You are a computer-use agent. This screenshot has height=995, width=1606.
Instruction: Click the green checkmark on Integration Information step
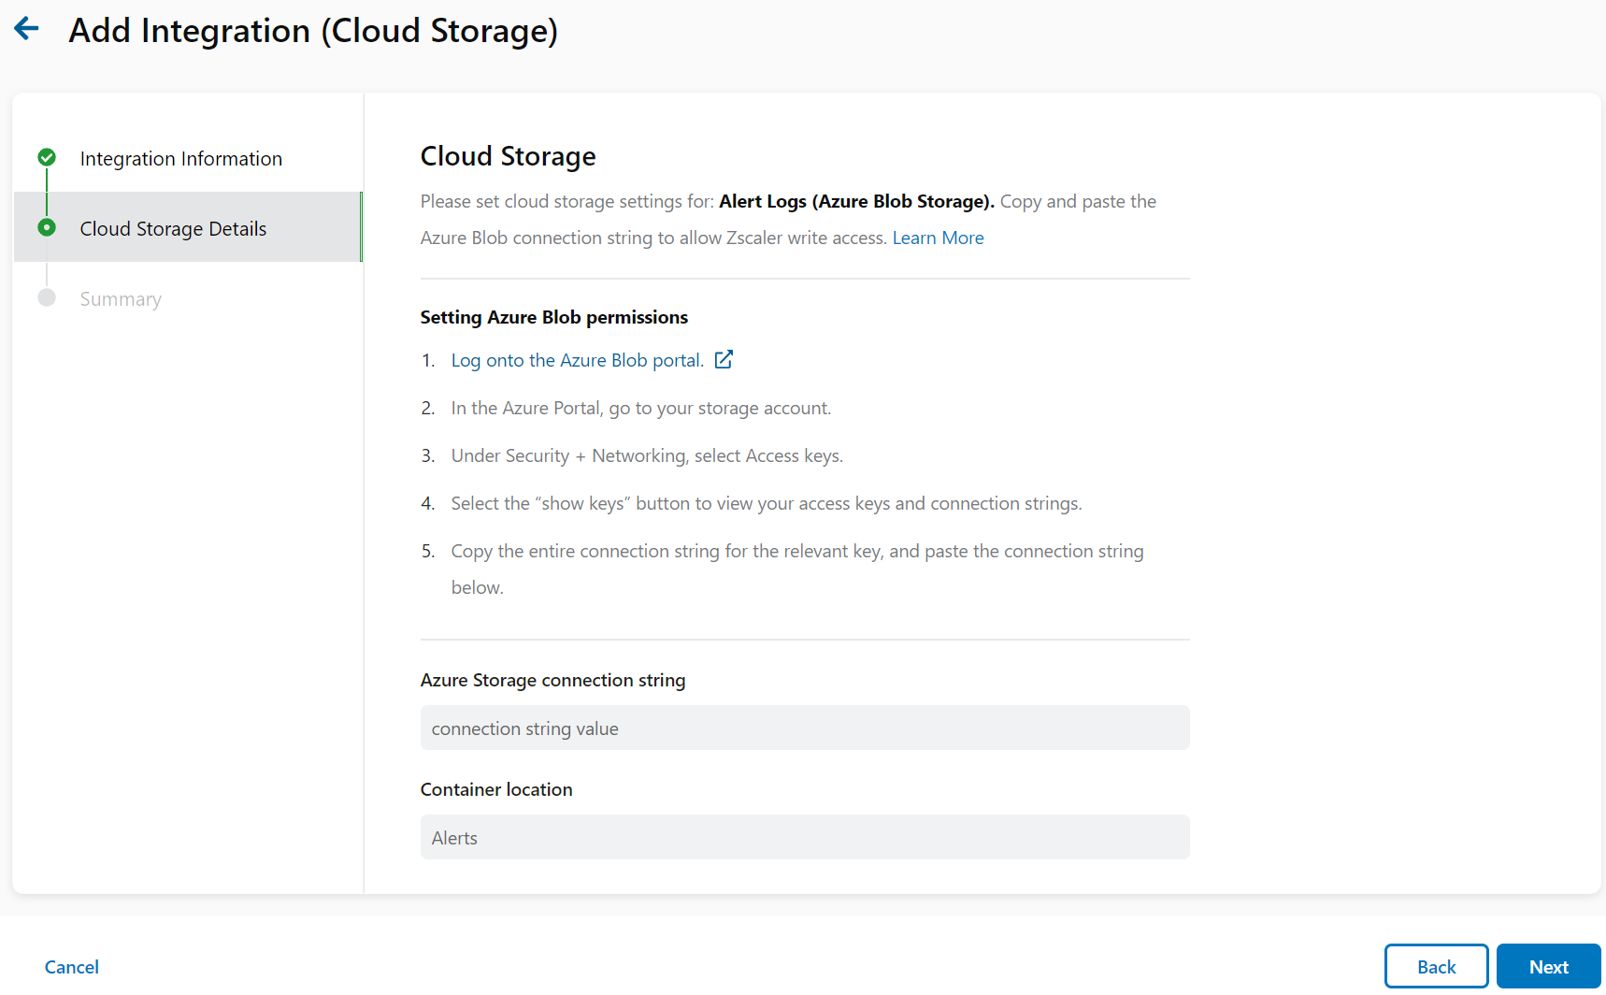pyautogui.click(x=47, y=157)
